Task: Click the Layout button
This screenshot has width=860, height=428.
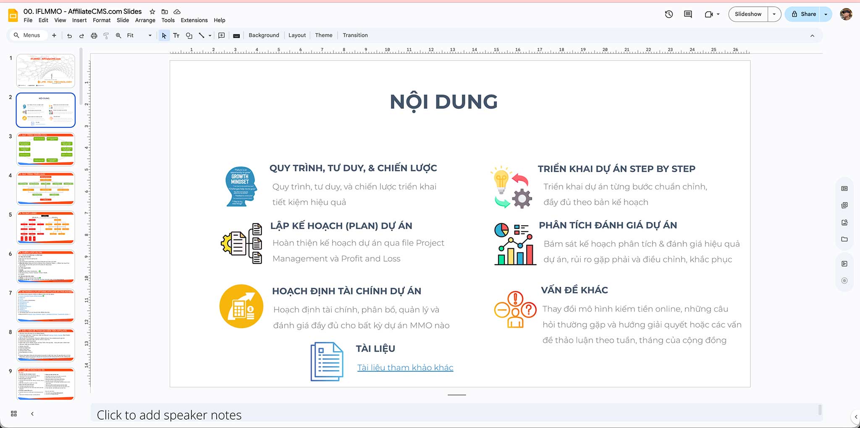Action: [297, 35]
